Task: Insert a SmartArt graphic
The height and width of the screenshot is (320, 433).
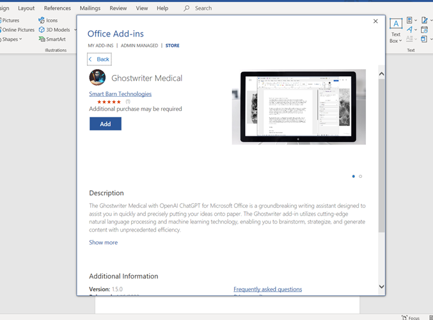Action: click(x=52, y=39)
